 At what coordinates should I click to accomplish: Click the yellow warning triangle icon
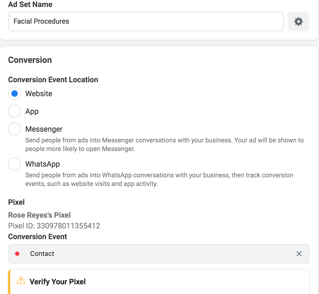21,281
